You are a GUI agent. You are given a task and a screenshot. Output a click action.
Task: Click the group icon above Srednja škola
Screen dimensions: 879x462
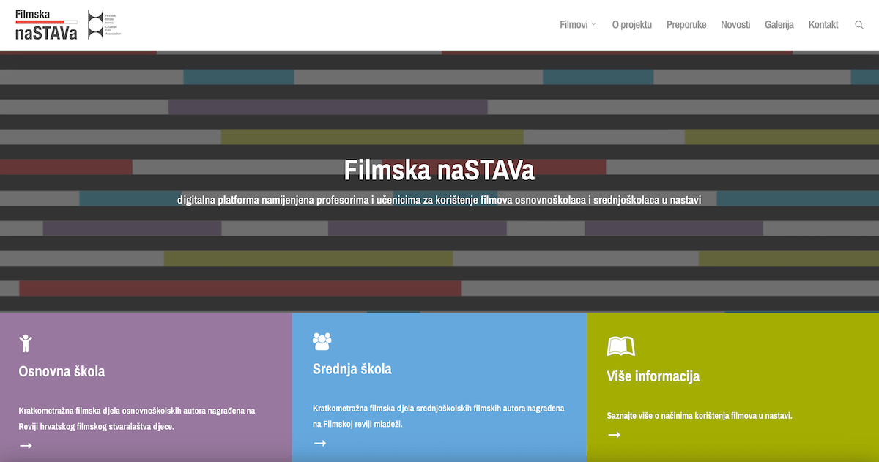pyautogui.click(x=322, y=340)
